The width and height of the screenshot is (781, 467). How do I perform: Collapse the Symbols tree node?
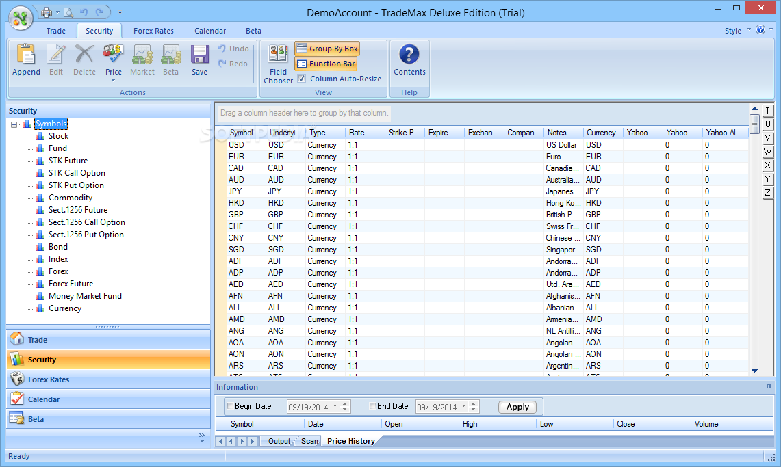pos(14,124)
